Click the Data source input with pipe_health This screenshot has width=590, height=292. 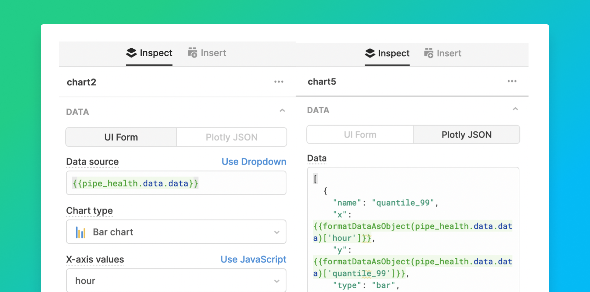[176, 183]
